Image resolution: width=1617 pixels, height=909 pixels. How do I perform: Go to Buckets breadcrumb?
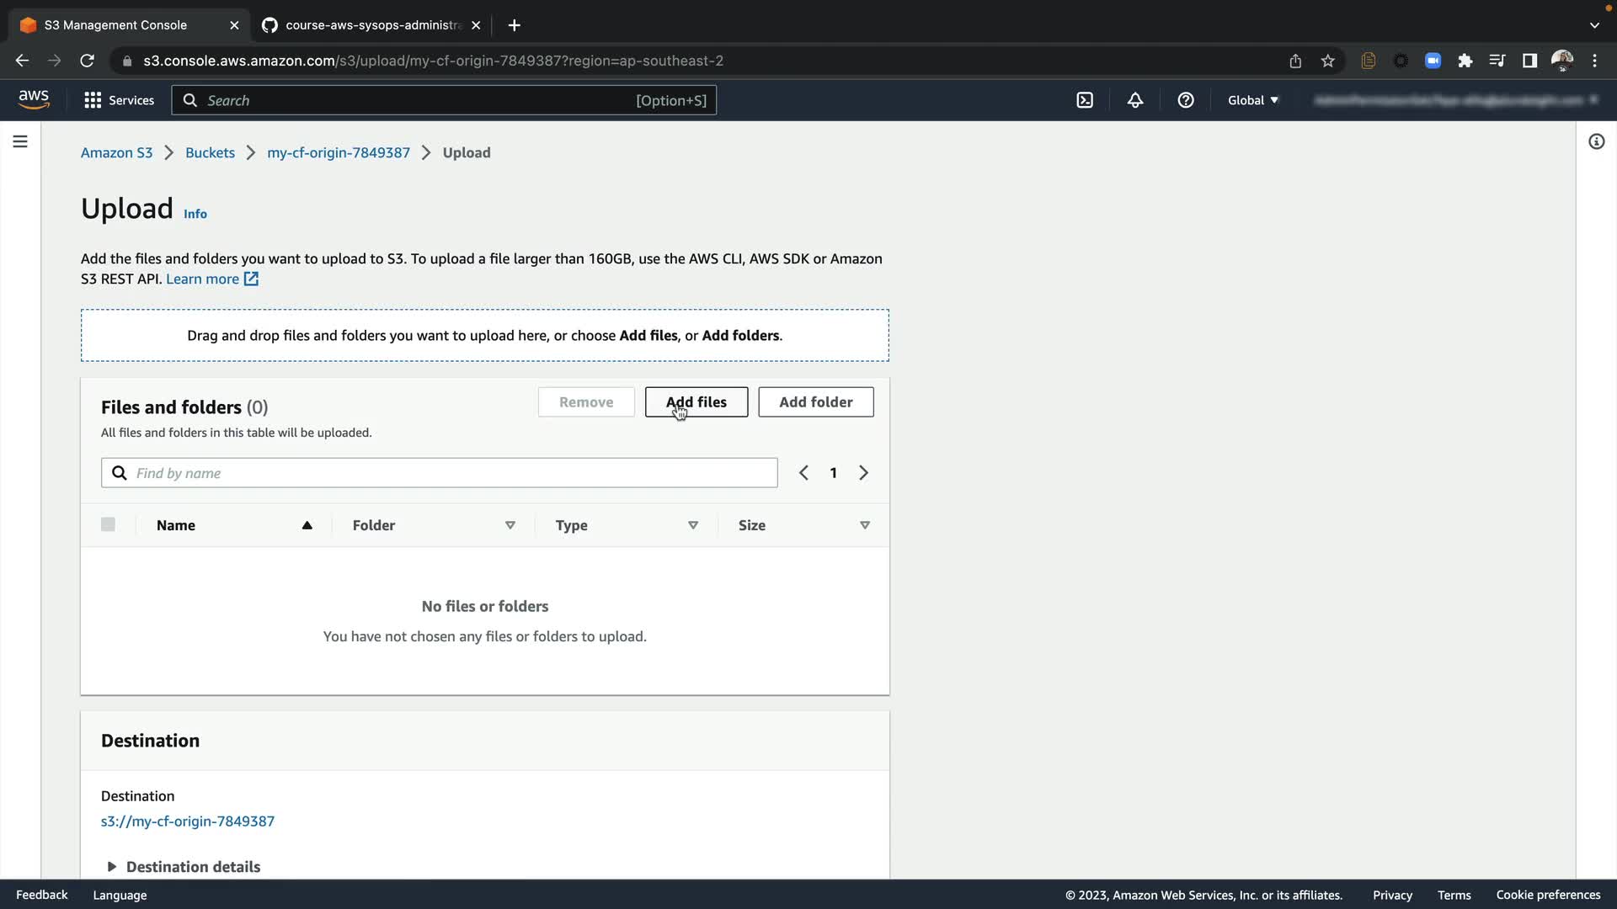point(210,152)
